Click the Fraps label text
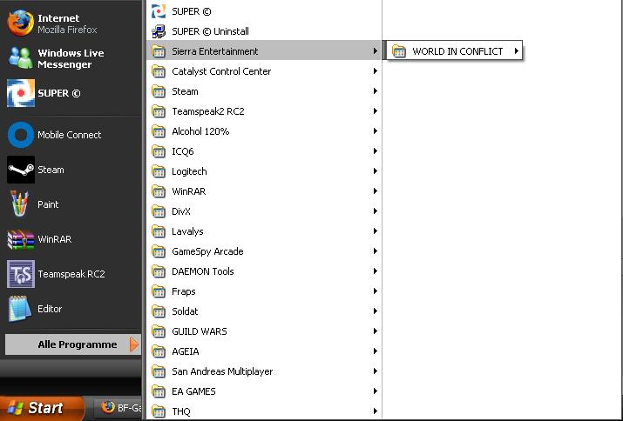The width and height of the screenshot is (623, 421). click(184, 291)
